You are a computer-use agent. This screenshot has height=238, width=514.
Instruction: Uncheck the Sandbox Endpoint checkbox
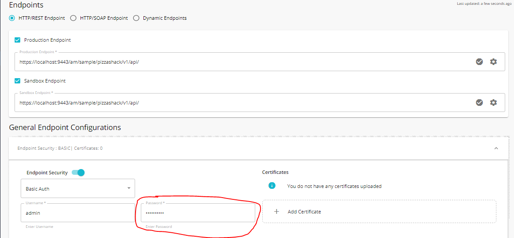point(18,80)
